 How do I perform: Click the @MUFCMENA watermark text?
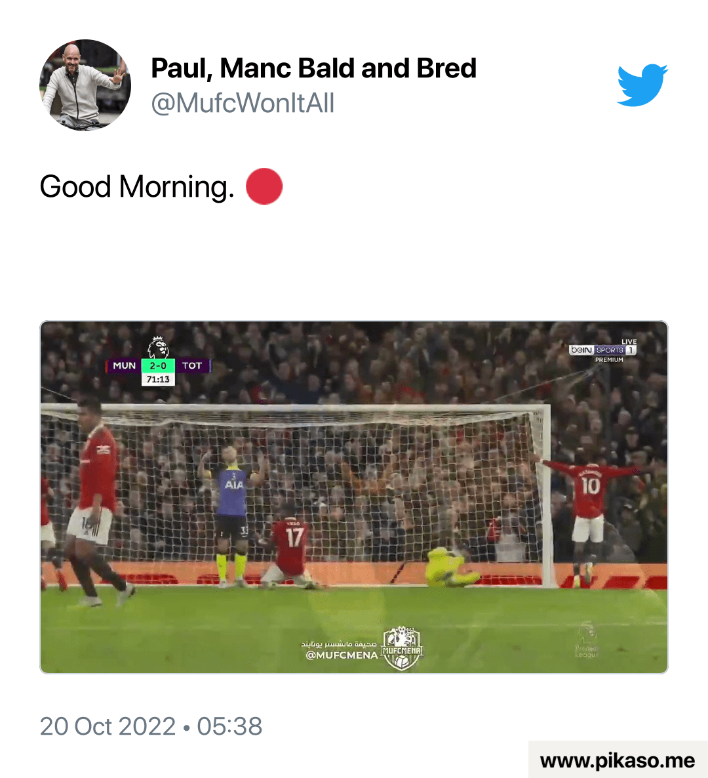point(342,655)
